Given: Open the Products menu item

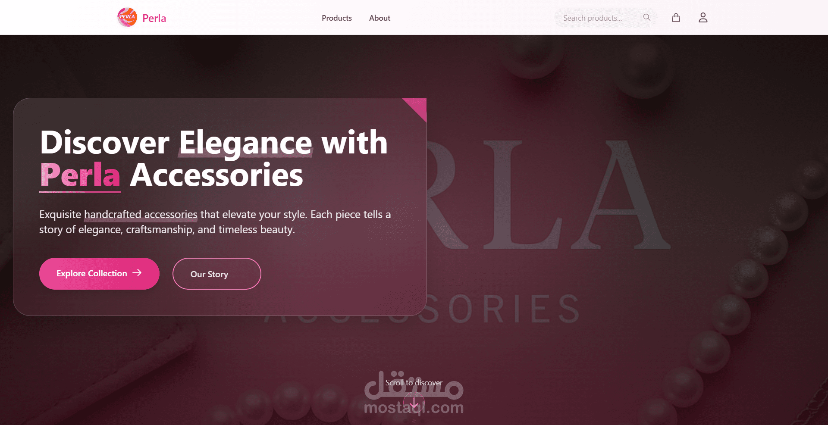Looking at the screenshot, I should [x=337, y=18].
